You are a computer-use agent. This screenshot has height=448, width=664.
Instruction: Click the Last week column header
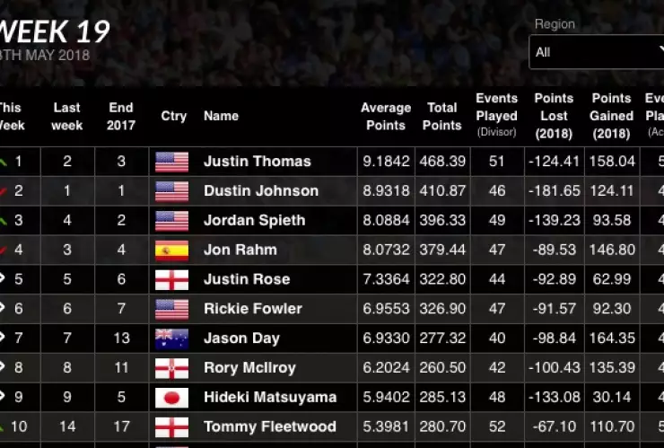67,117
